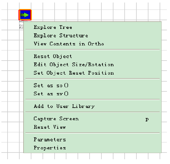The height and width of the screenshot is (164, 170).
Task: Click Reset Object menu entry
Action: [x=53, y=56]
